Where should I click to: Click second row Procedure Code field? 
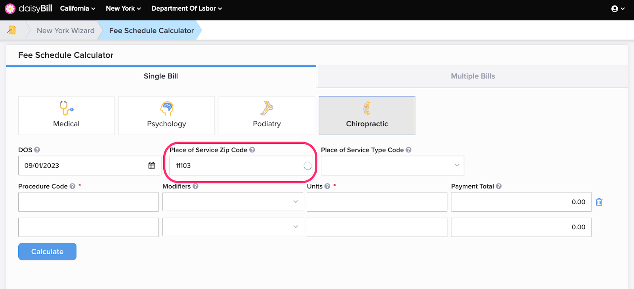(88, 227)
